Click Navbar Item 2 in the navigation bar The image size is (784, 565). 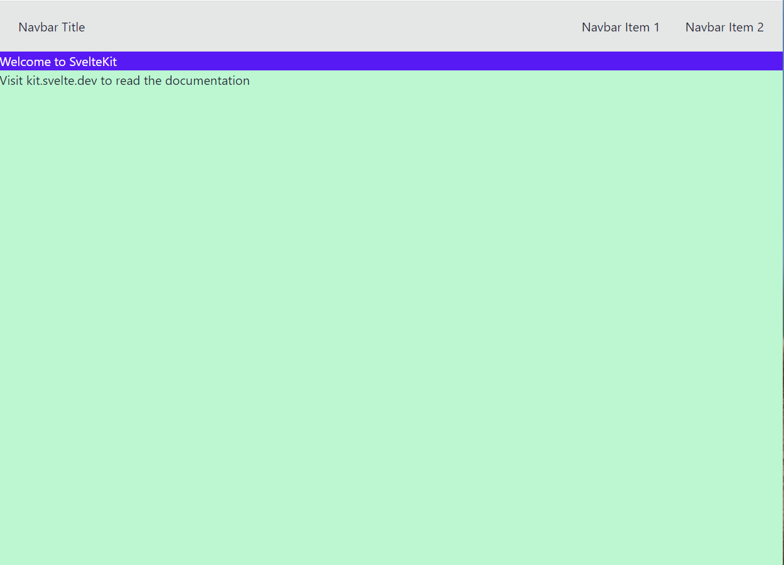(724, 27)
